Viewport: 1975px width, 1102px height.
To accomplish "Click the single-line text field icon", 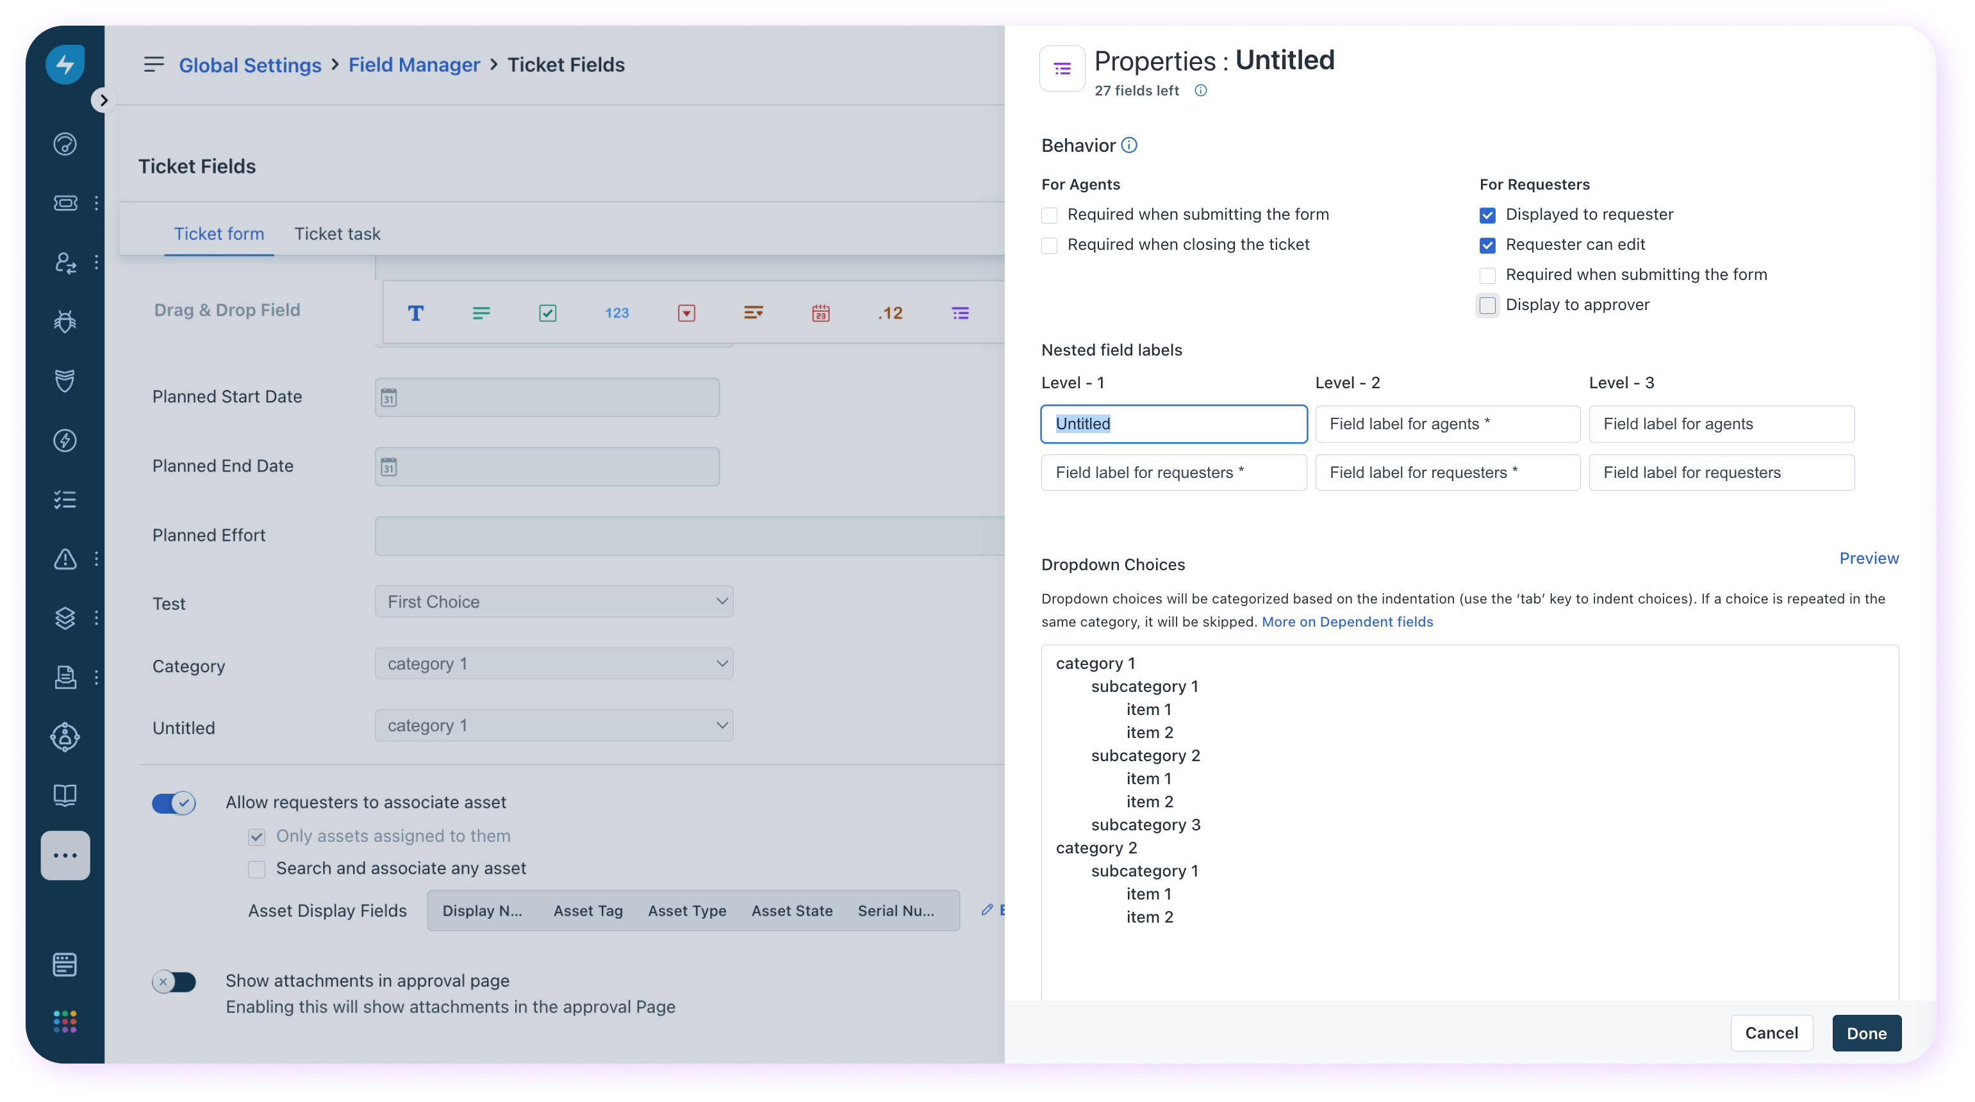I will [x=415, y=313].
